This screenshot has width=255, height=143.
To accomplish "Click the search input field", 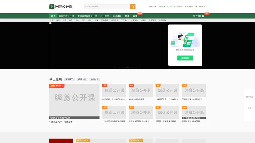I will tap(107, 7).
